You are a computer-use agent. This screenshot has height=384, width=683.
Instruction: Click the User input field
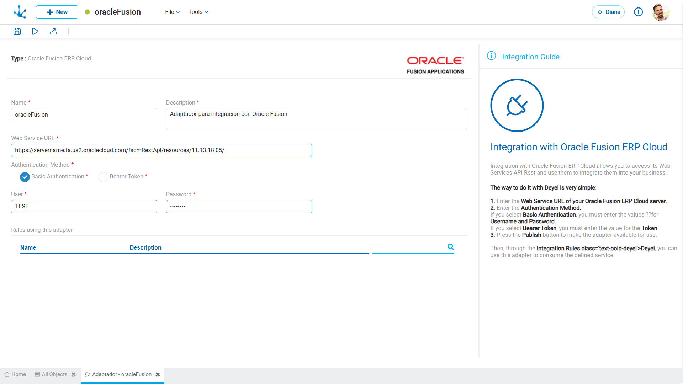pos(84,207)
